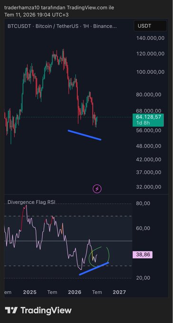Click the Tem label between 2026 and 2027
The image size is (173, 323).
pos(97,292)
